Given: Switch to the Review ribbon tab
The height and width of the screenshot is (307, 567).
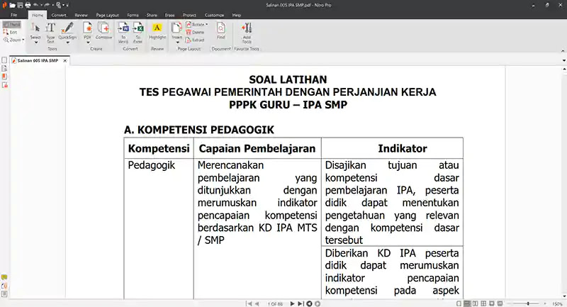Looking at the screenshot, I should point(81,15).
